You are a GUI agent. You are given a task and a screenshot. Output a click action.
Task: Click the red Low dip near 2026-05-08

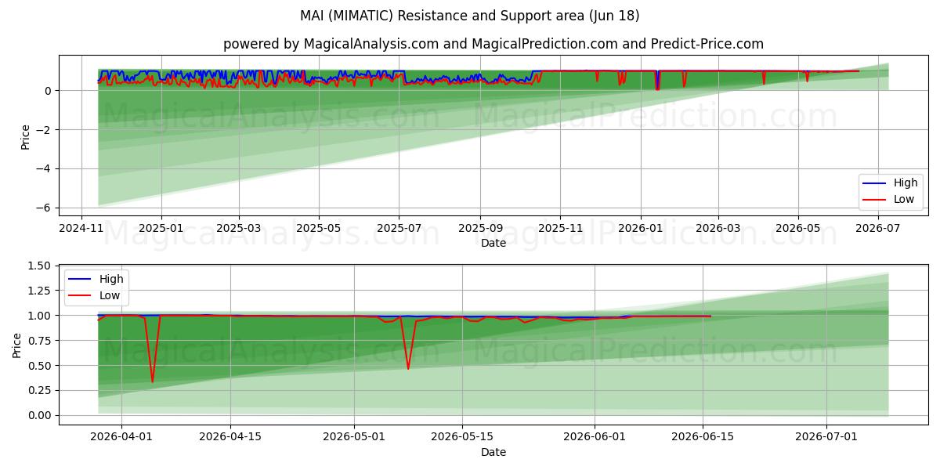(x=408, y=367)
